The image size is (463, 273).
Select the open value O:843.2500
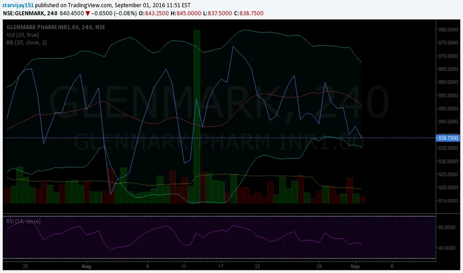coord(154,13)
